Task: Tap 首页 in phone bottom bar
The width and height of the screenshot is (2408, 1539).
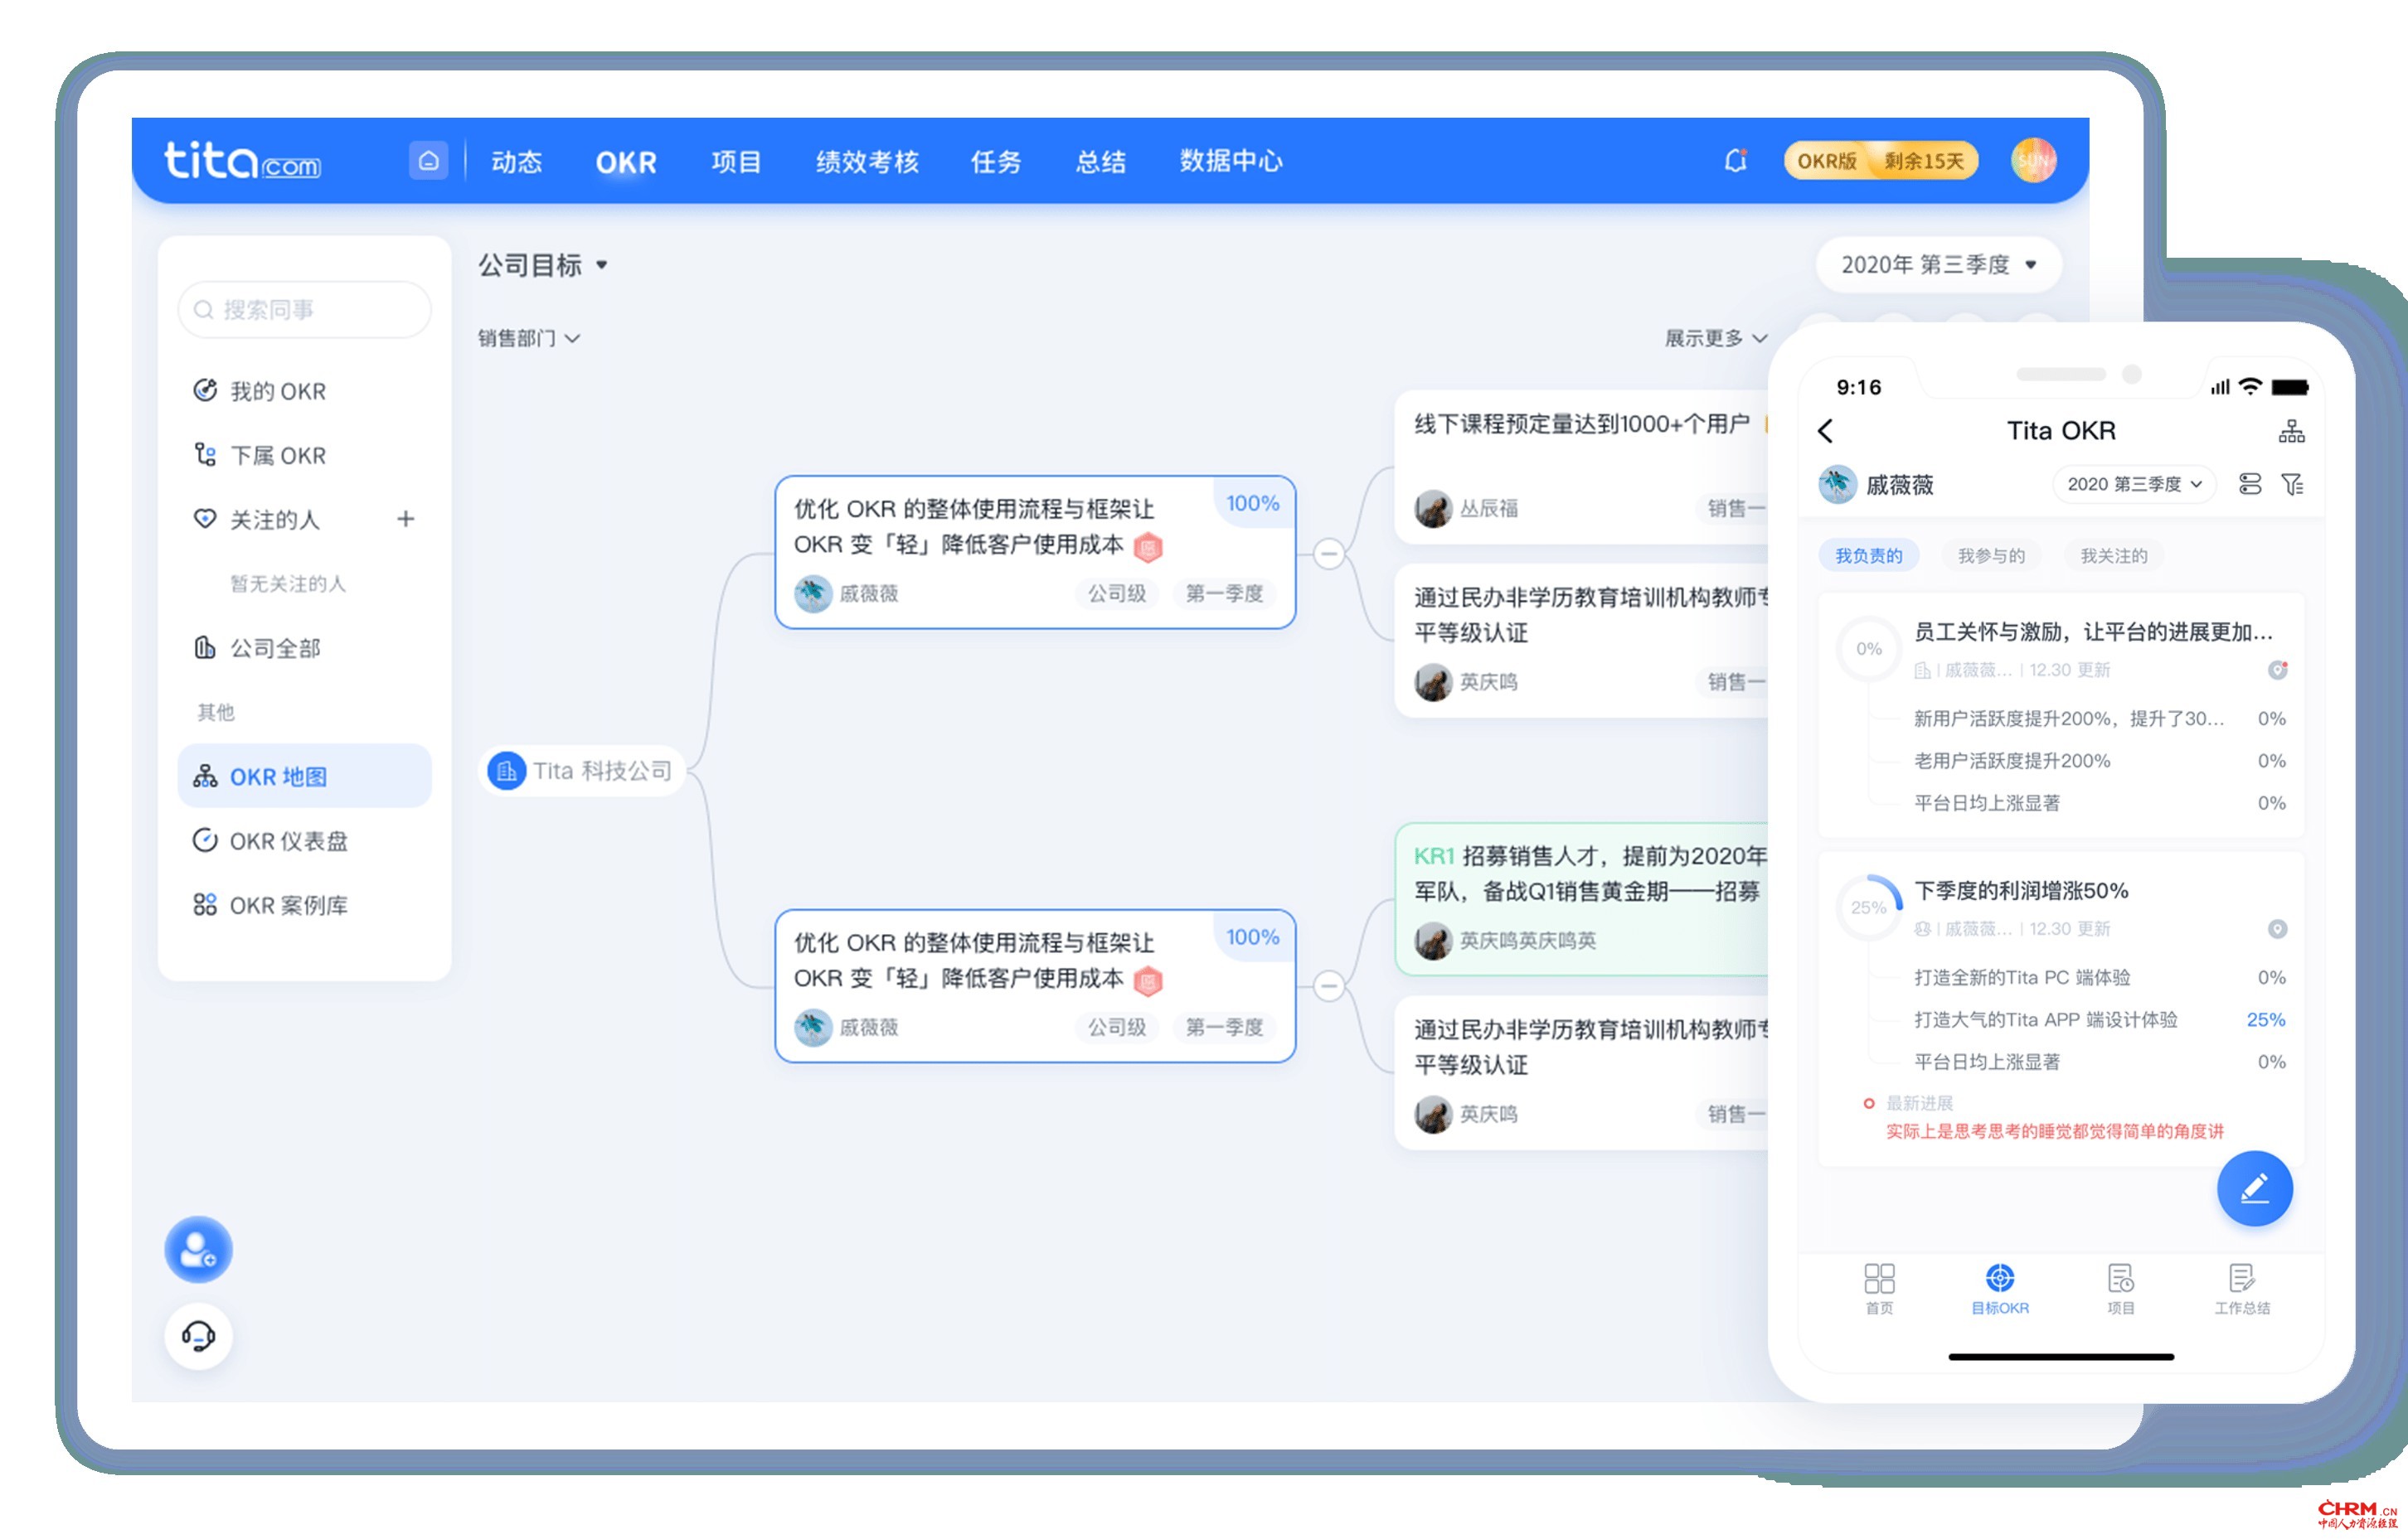Action: coord(1879,1290)
